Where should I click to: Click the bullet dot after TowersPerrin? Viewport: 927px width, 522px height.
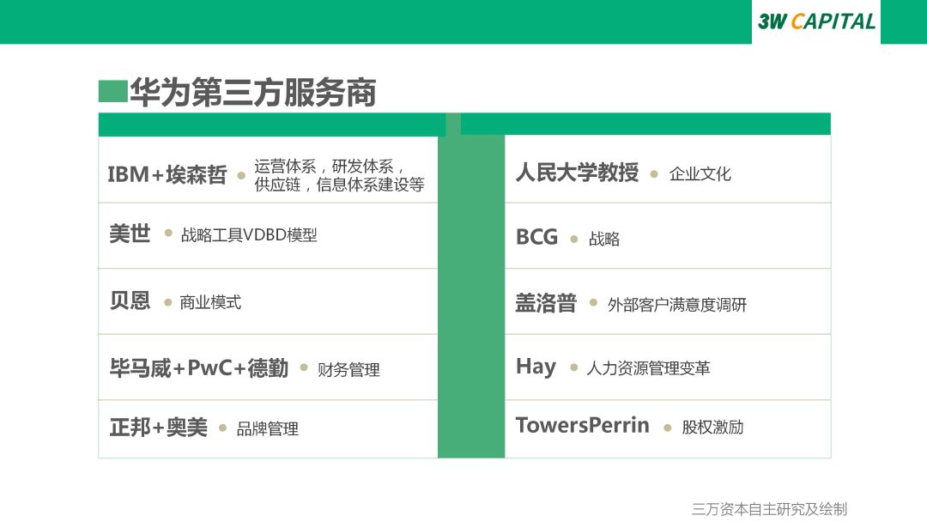point(667,428)
